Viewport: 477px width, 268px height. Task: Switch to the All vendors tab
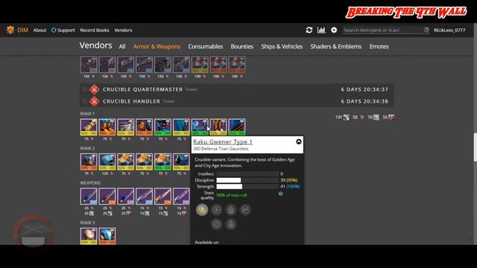click(x=122, y=46)
